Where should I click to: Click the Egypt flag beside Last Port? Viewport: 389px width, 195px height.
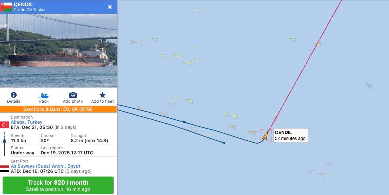(x=4, y=169)
